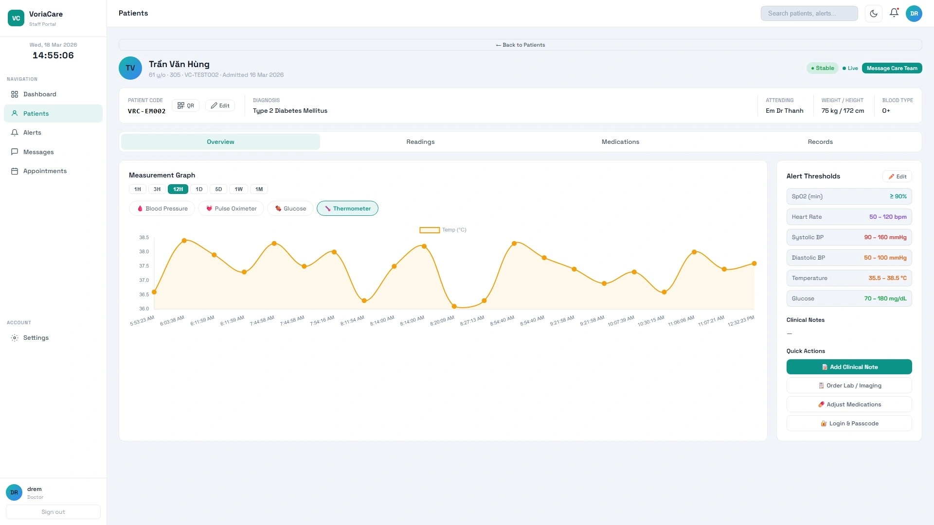The image size is (934, 525).
Task: Open the Medications tab
Action: [620, 142]
